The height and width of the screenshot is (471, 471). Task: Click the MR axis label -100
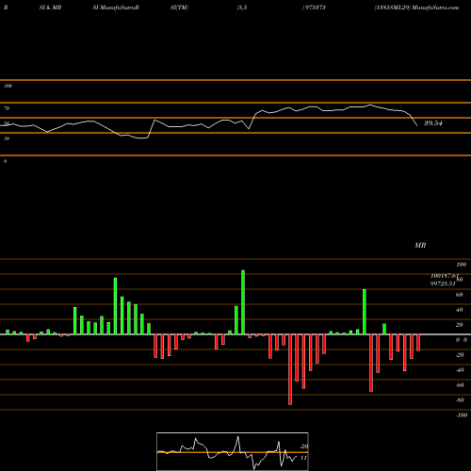(462, 415)
